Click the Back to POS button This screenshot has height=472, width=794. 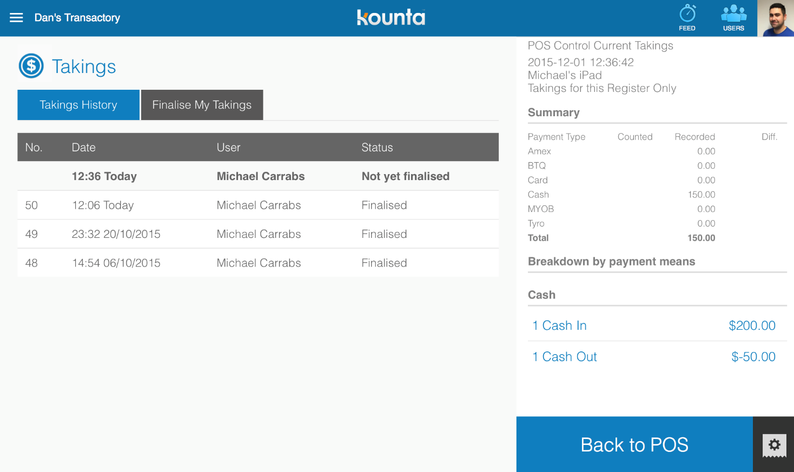point(634,444)
